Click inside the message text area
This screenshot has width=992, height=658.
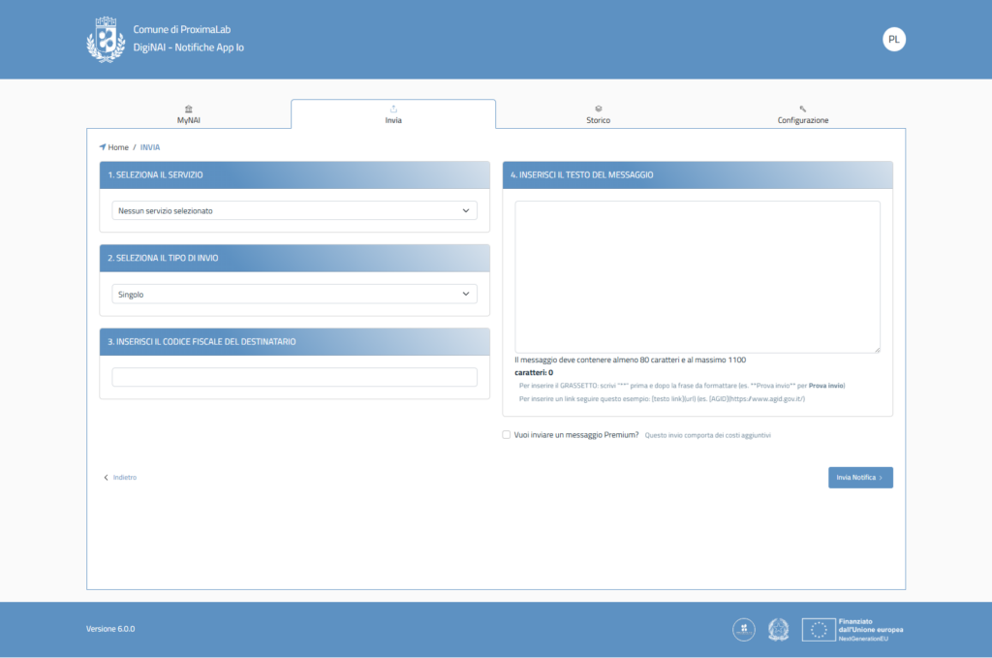(697, 276)
